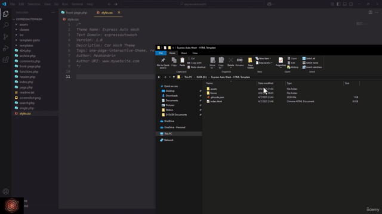Click the Paste button in File Explorer ribbon

(182, 62)
